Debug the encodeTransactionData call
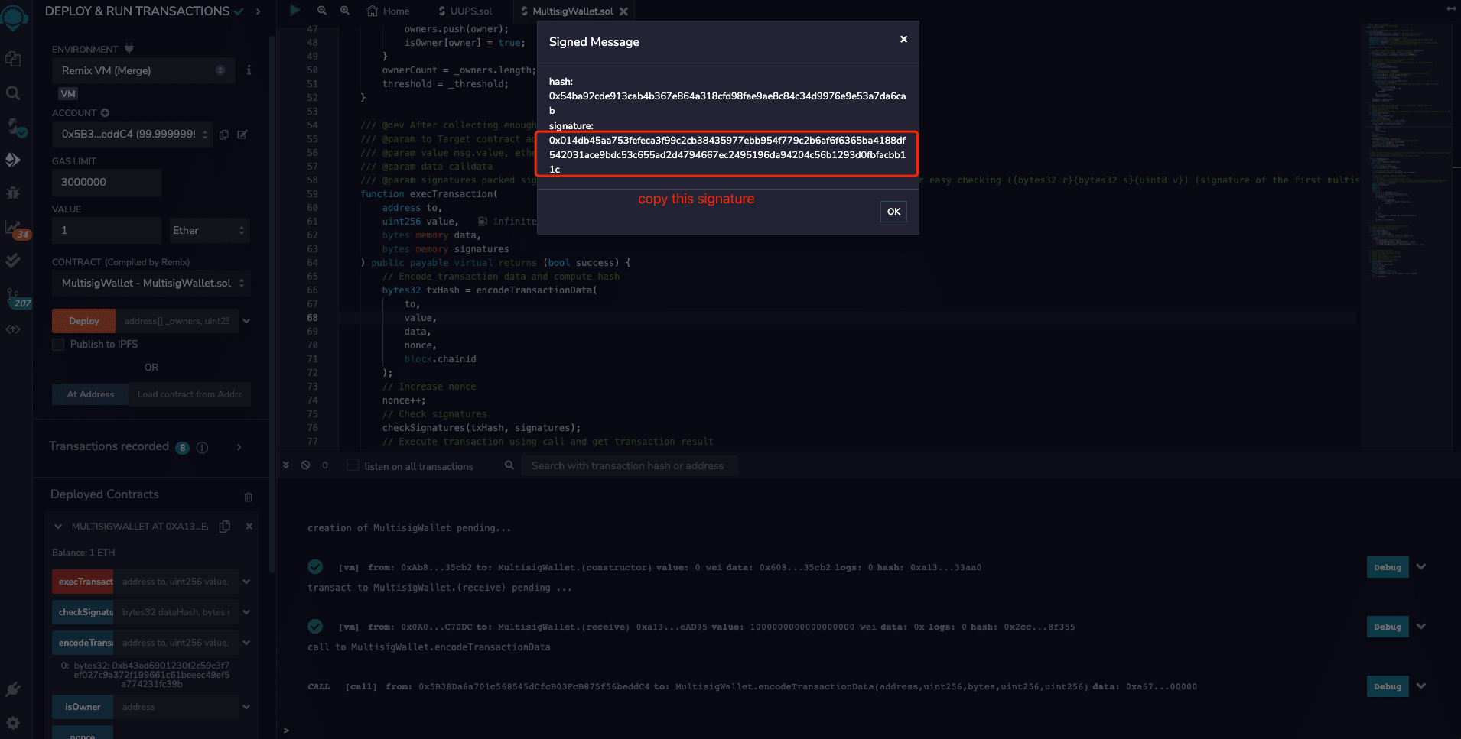This screenshot has width=1461, height=739. (x=1388, y=686)
